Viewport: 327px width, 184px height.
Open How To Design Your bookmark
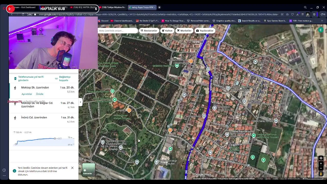point(173,21)
